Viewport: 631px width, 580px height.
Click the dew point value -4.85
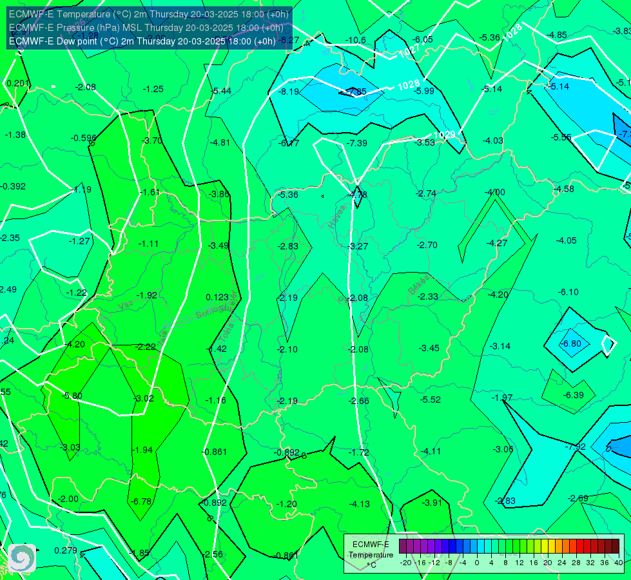point(557,35)
